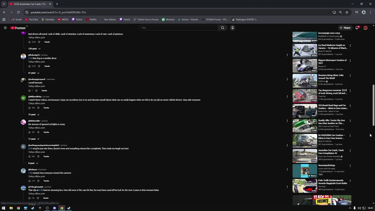
Task: Start voice search with the microphone icon
Action: coord(233,28)
